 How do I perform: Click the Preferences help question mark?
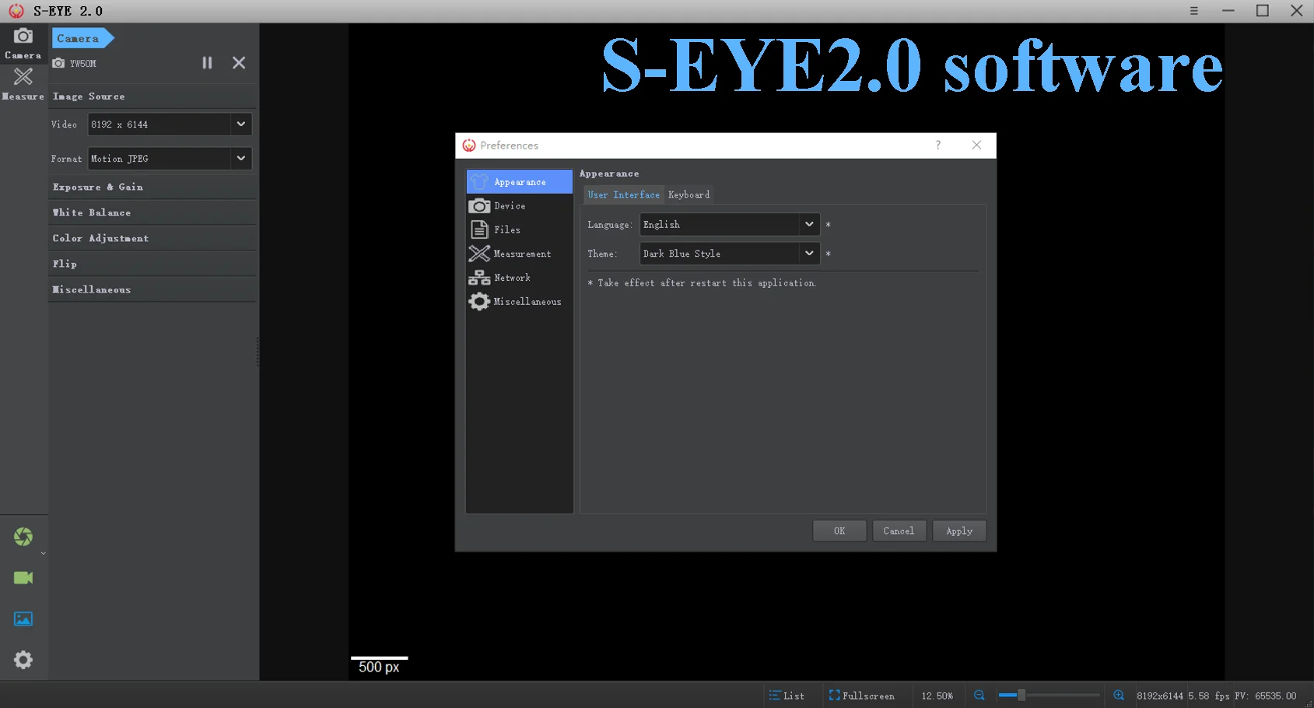[938, 145]
